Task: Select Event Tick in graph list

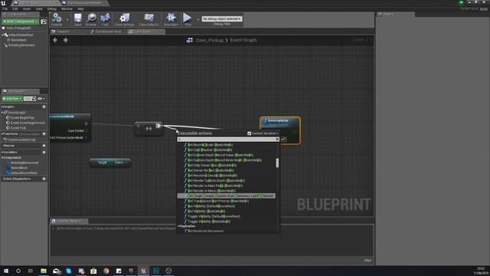Action: click(x=18, y=128)
